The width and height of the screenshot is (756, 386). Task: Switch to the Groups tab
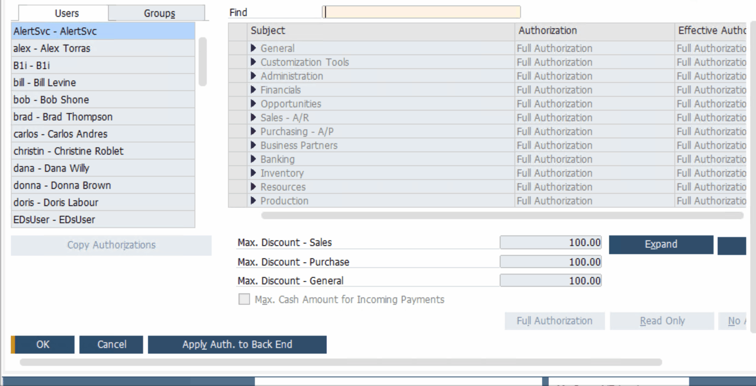[157, 13]
